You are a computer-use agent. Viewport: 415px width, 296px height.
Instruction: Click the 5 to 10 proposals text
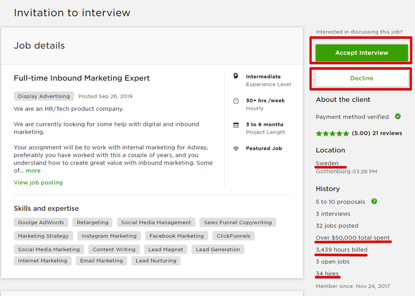pos(340,202)
